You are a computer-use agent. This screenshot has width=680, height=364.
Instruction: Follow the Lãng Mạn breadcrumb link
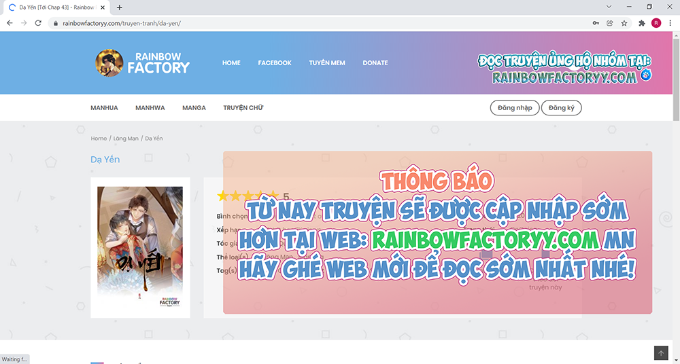click(x=126, y=139)
